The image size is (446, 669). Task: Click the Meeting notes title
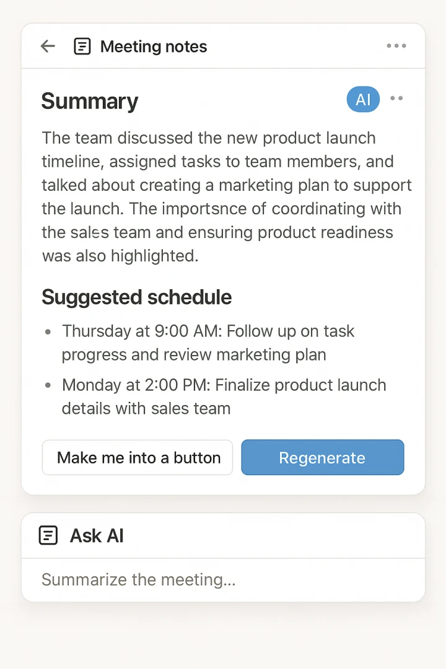pyautogui.click(x=154, y=46)
